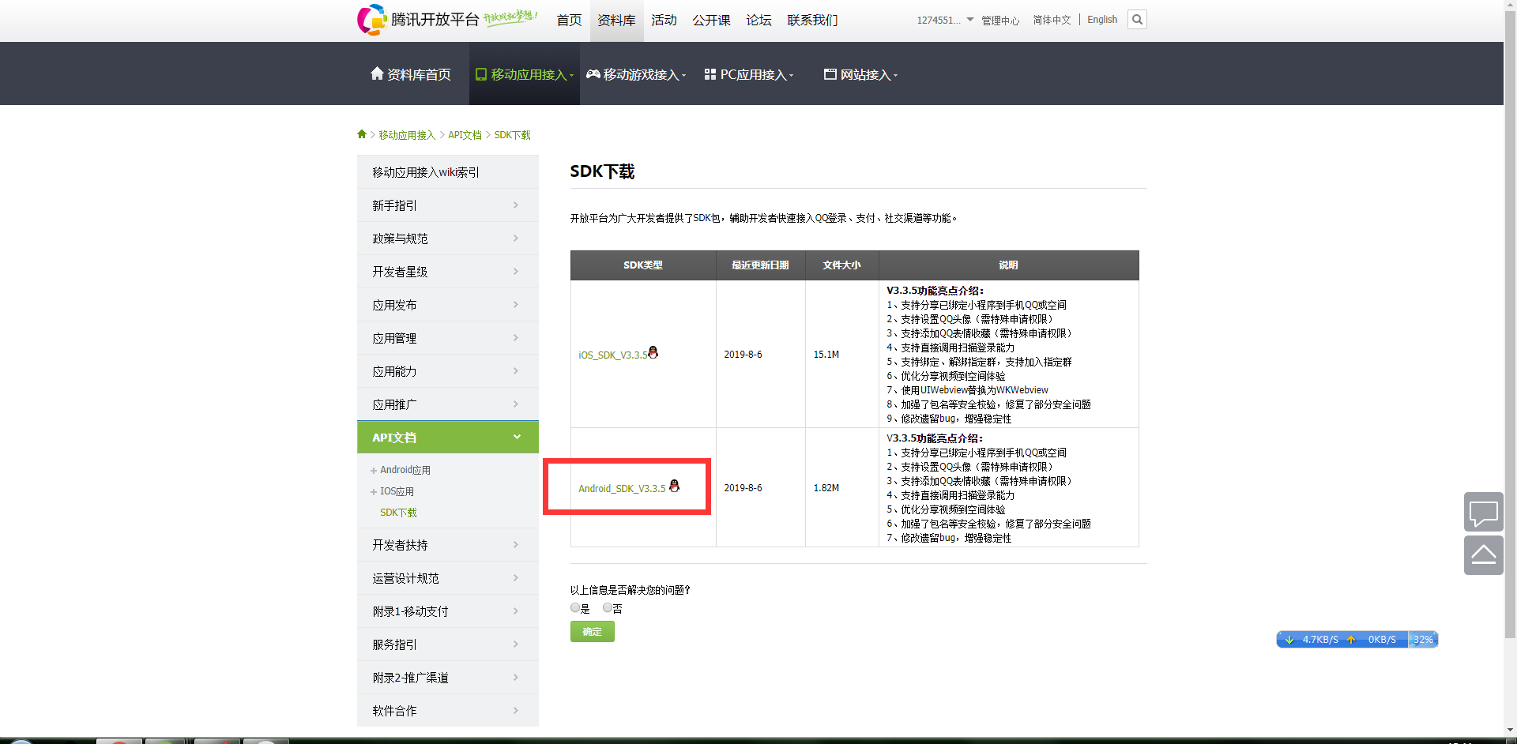Screen dimensions: 1517x744
Task: Click the search magnifier icon
Action: (x=1137, y=20)
